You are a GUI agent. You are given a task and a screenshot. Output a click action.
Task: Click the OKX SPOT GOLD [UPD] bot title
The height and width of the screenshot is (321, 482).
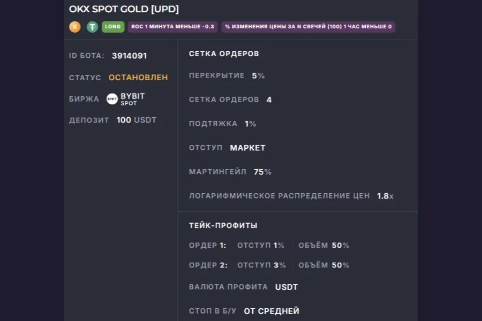124,9
